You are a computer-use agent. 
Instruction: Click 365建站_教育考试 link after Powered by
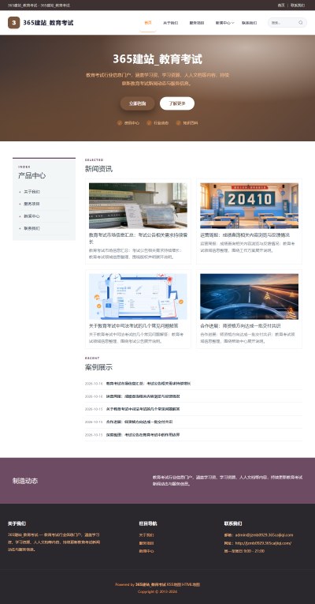tap(150, 584)
